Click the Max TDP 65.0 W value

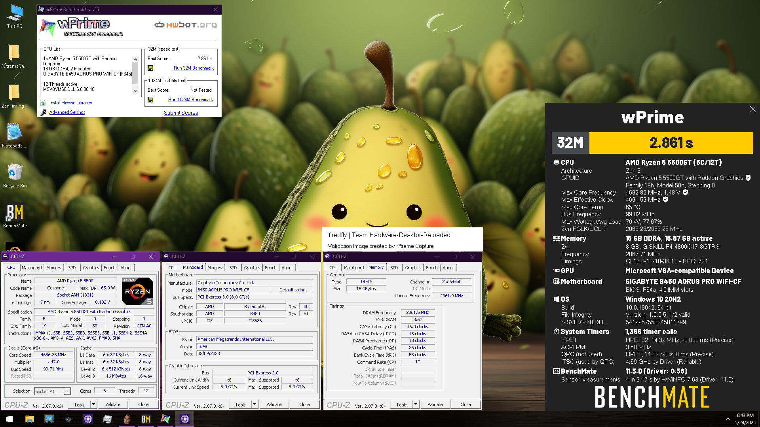[x=108, y=288]
